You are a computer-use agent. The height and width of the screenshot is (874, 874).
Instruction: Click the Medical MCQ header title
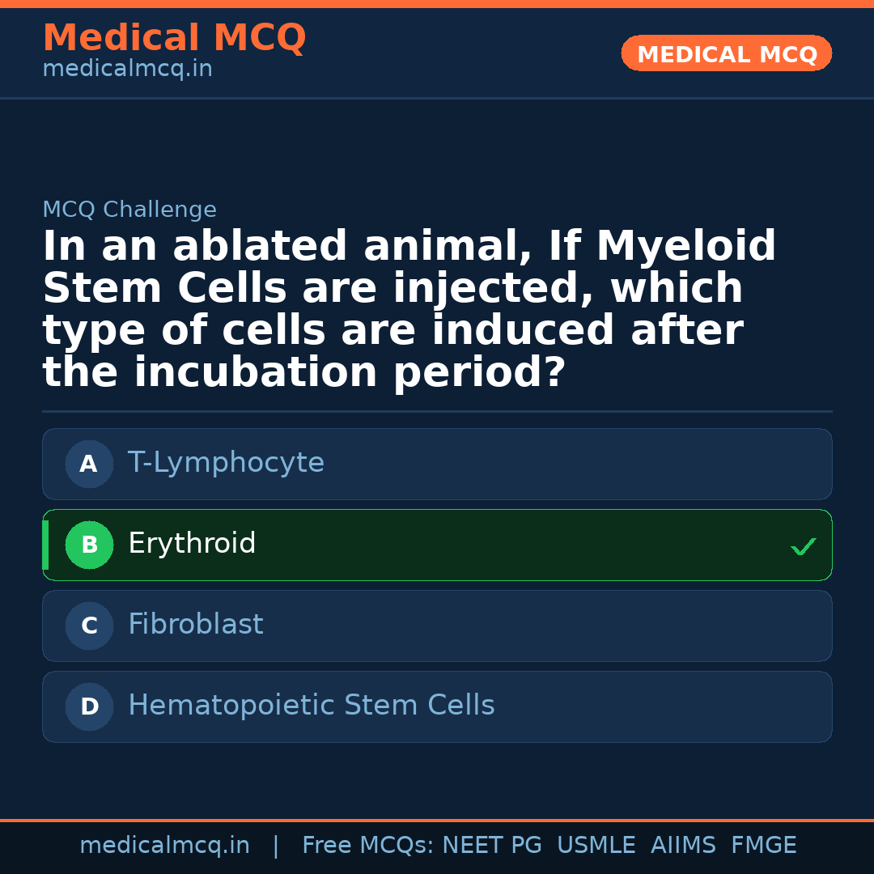174,38
